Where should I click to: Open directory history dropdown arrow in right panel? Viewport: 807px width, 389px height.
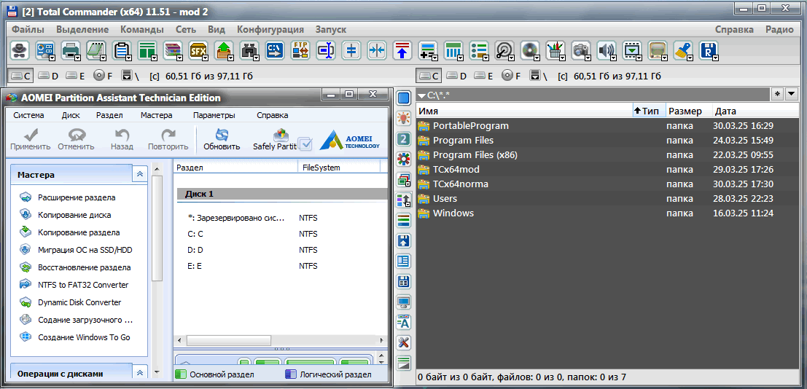tap(791, 94)
